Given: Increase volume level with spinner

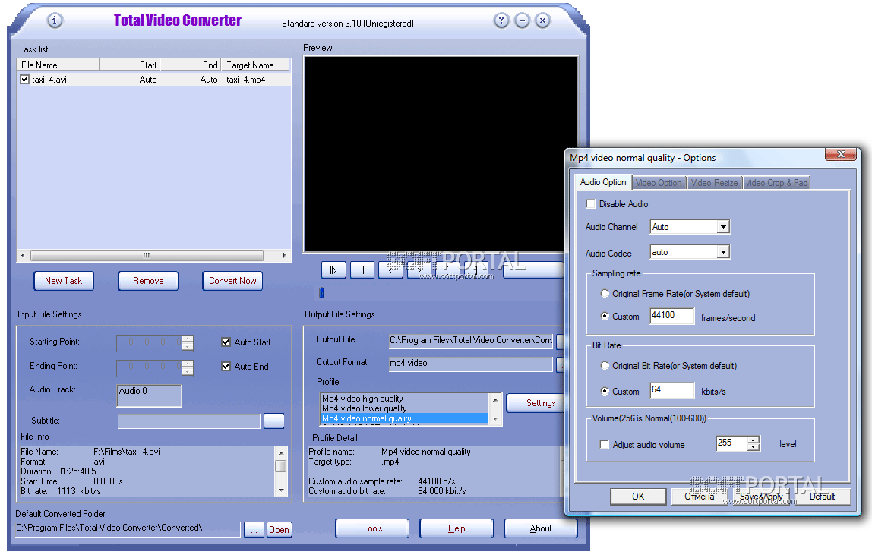Looking at the screenshot, I should (753, 440).
